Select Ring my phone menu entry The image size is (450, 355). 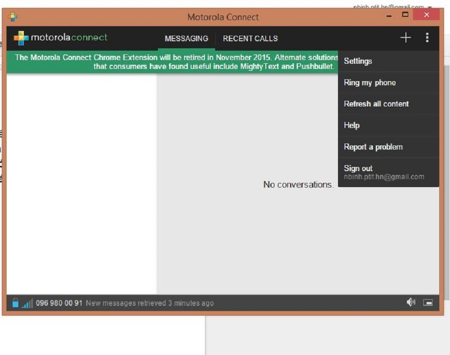click(389, 83)
